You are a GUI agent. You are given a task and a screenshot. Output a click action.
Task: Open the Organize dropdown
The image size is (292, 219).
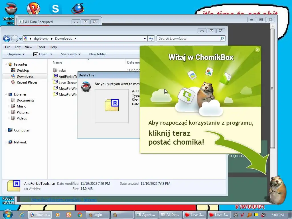16,54
